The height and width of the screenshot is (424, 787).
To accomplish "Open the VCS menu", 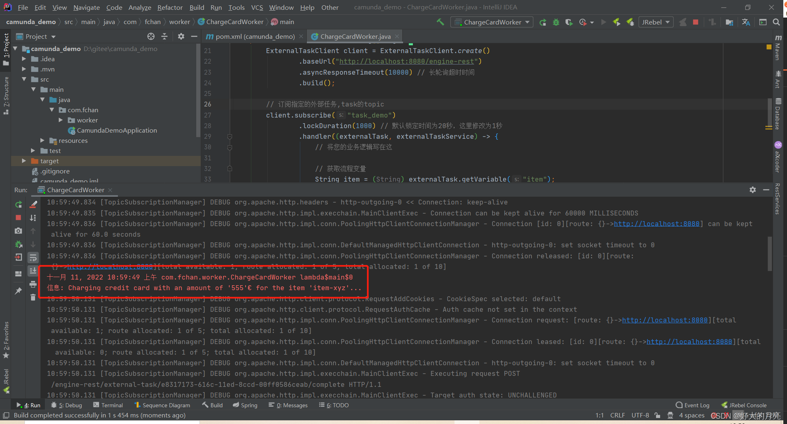I will click(257, 7).
